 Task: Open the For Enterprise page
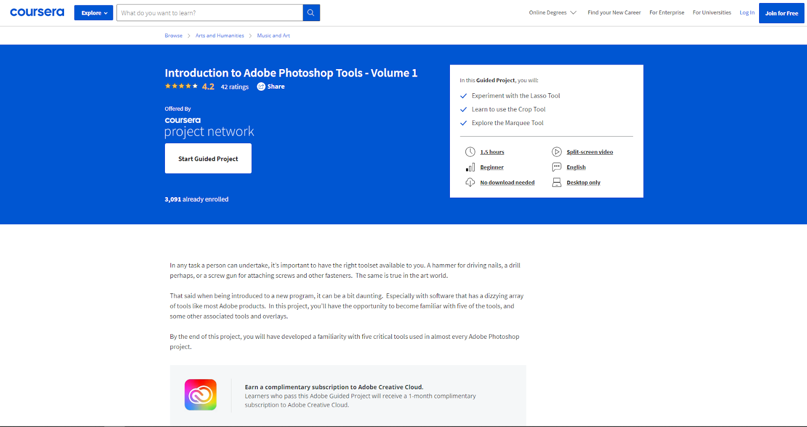click(x=667, y=13)
